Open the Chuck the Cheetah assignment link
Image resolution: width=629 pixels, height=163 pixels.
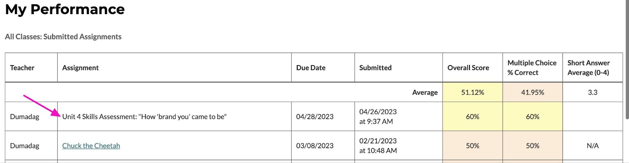[x=91, y=146]
